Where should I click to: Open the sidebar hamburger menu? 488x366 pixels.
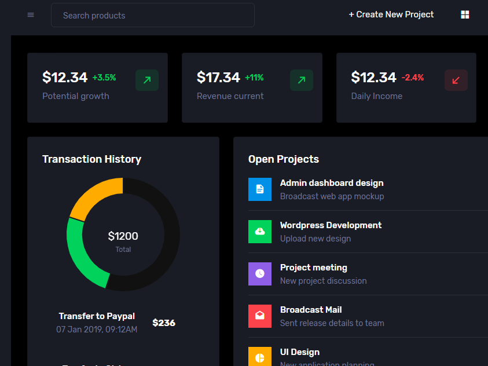pos(31,14)
